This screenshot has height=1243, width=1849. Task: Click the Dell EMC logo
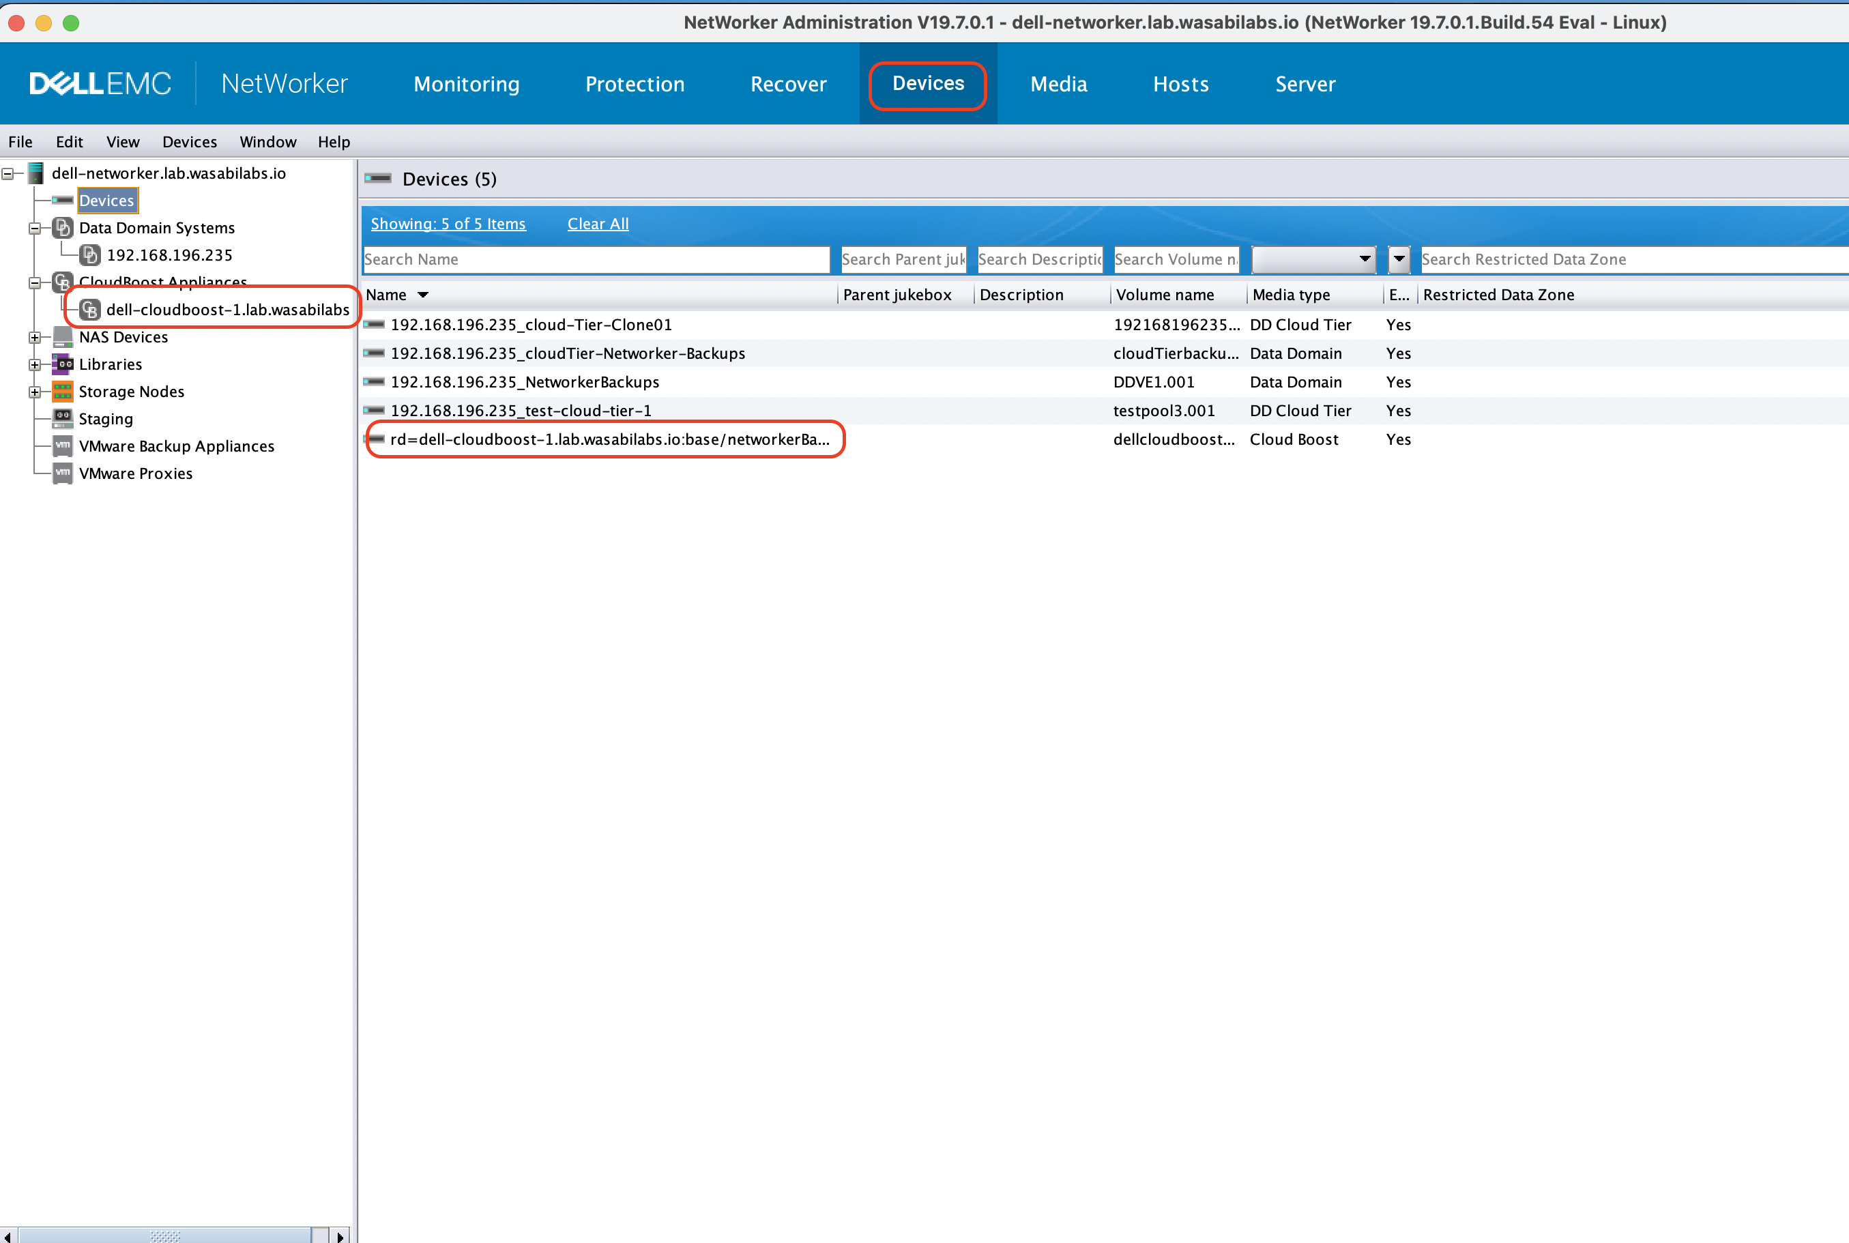click(x=100, y=83)
